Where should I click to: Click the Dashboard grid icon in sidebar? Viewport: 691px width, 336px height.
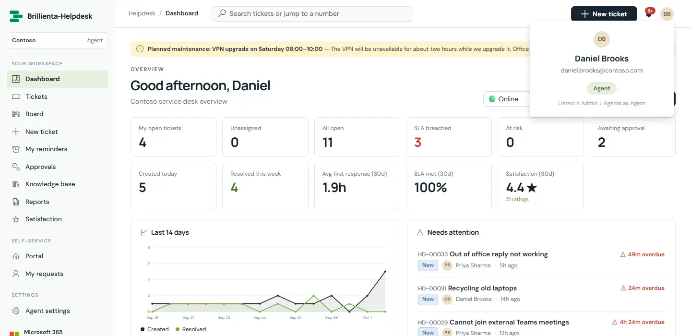16,79
